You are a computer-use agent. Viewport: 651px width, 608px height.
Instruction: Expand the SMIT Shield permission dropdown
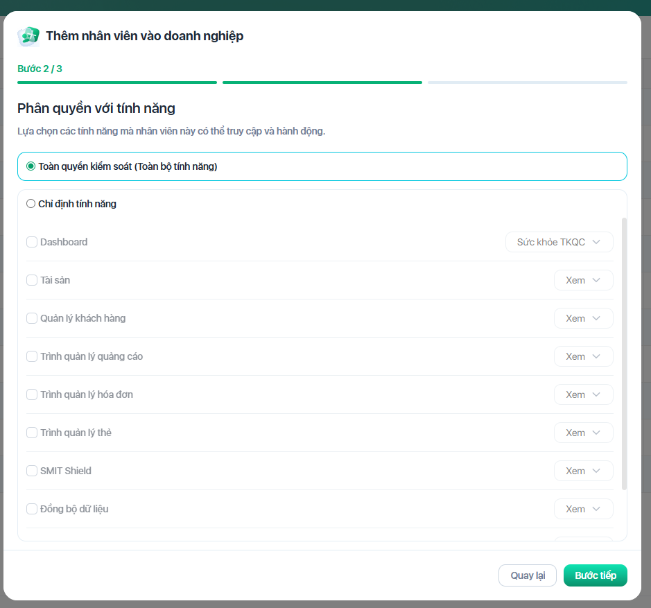tap(583, 471)
